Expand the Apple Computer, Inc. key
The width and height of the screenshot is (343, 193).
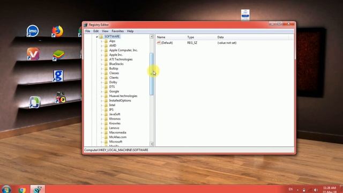pos(102,50)
